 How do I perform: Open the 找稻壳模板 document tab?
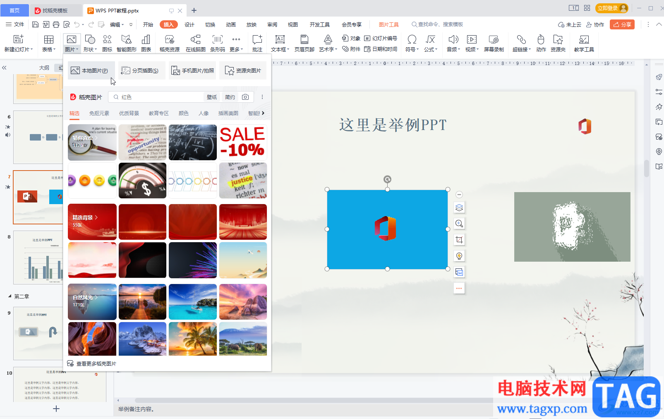point(55,10)
